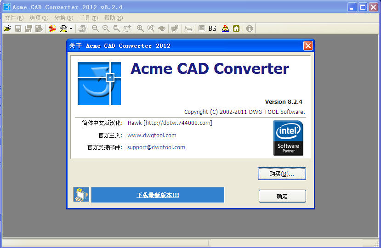Click the red PDF convert icon
This screenshot has height=248, width=381.
(x=52, y=28)
